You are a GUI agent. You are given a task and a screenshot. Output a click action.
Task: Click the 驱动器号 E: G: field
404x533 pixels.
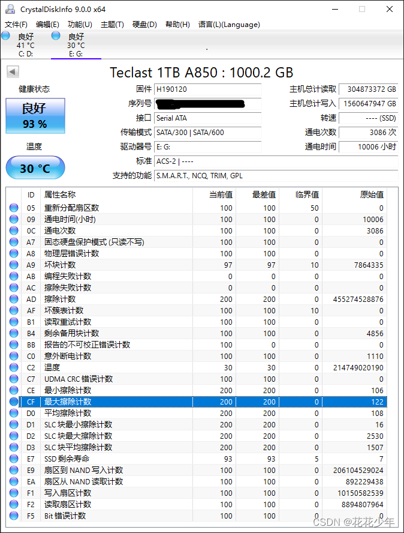[x=208, y=147]
